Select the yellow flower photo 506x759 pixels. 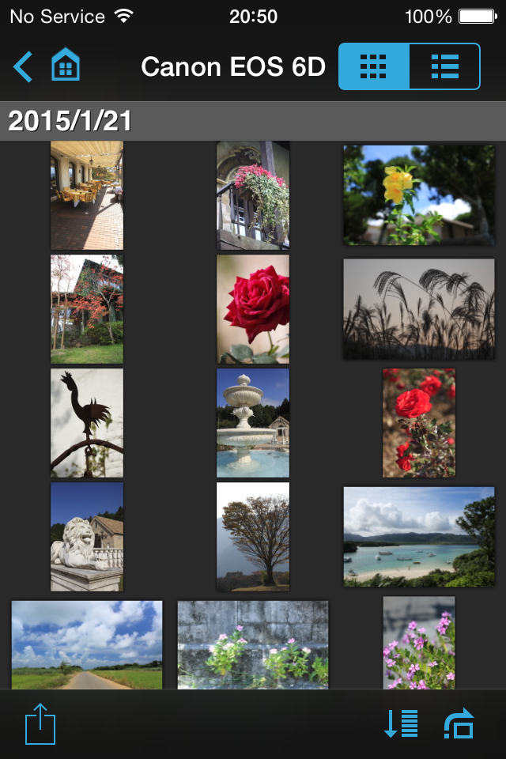point(418,195)
